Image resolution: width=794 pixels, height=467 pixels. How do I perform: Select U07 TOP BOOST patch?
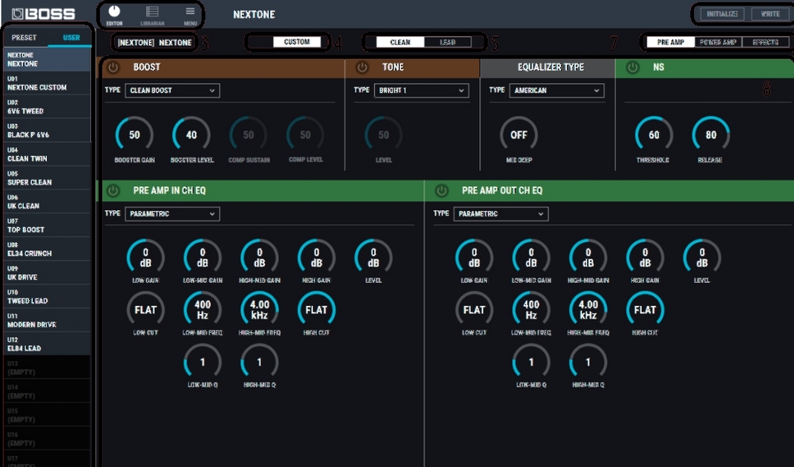[47, 226]
